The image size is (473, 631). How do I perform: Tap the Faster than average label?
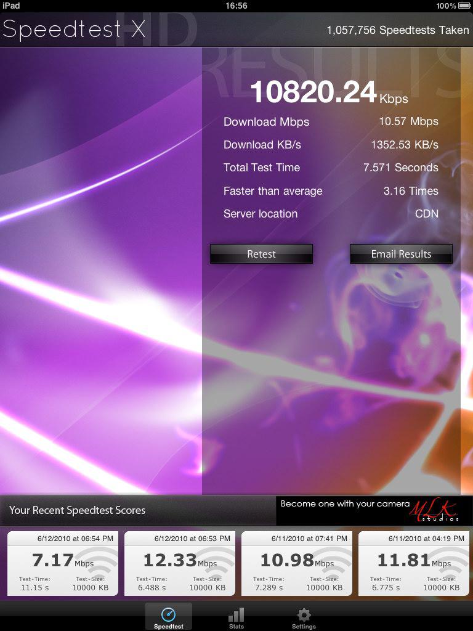tap(273, 191)
